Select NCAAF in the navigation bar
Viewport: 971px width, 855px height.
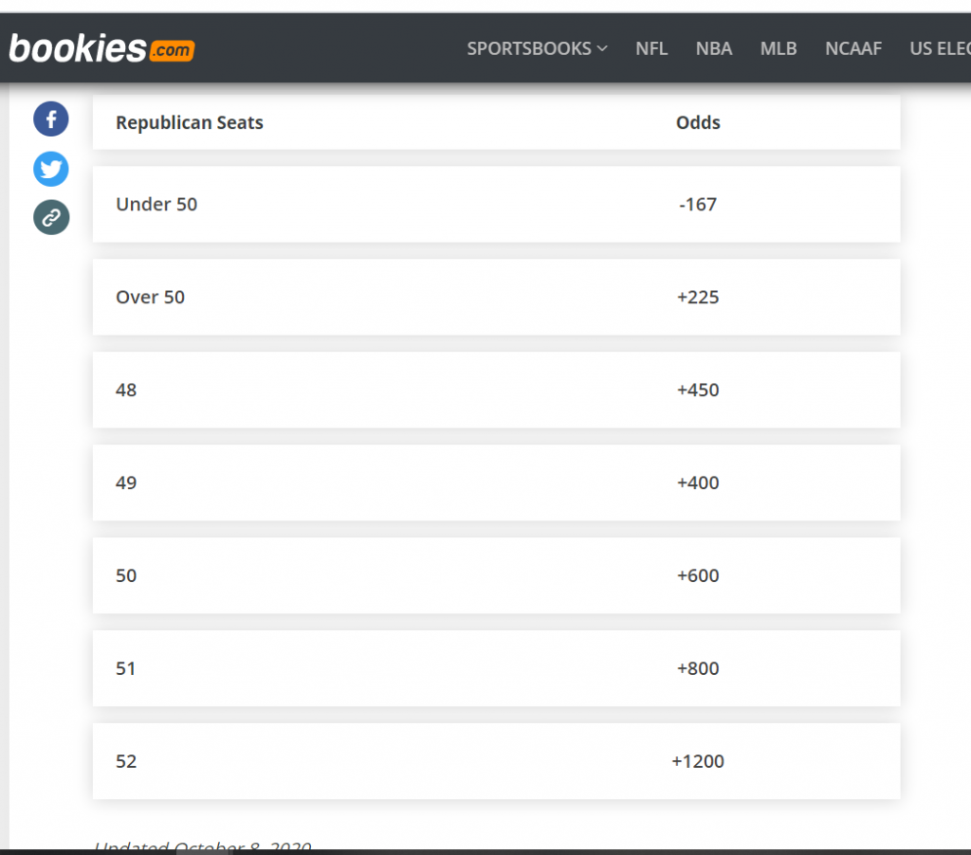coord(853,48)
